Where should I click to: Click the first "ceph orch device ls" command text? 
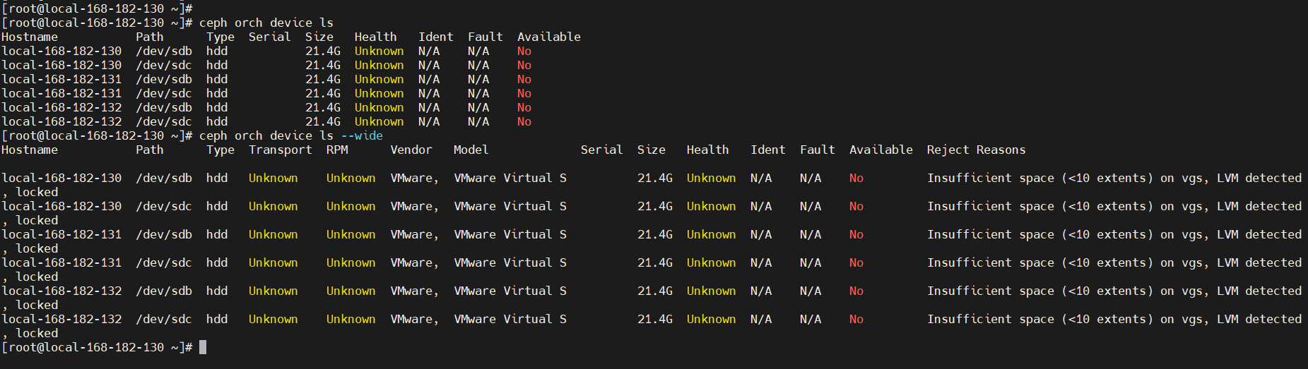click(266, 23)
